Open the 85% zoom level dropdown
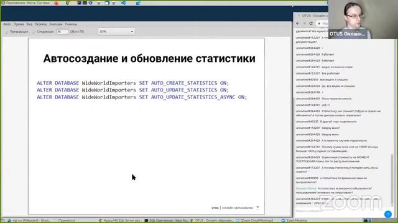 116,32
